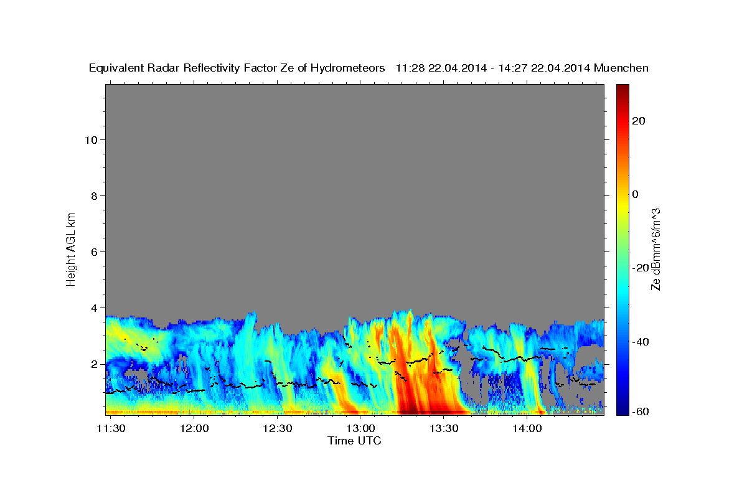Click the '12:30' time tick label
This screenshot has width=747, height=498.
tap(278, 428)
